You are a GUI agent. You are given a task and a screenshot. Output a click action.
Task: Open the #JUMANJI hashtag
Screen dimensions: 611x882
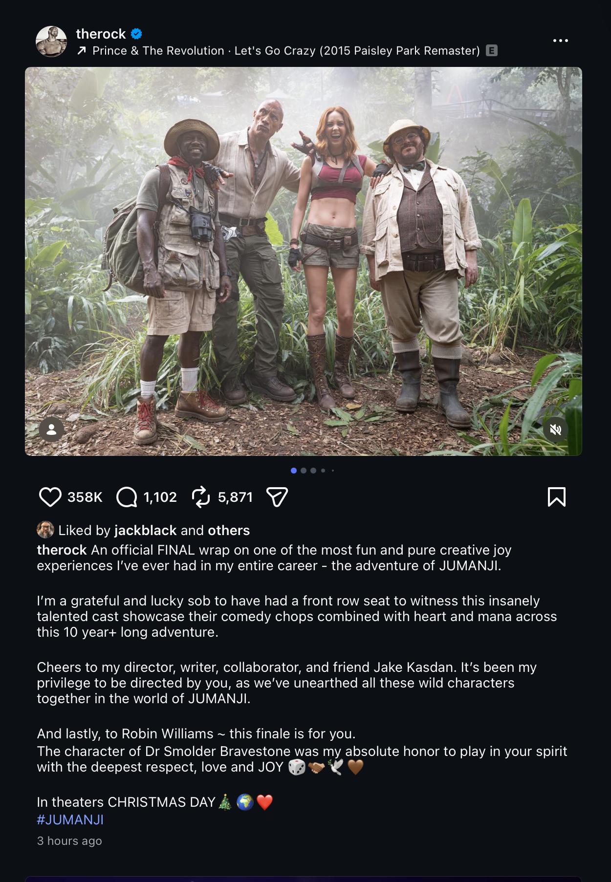70,820
